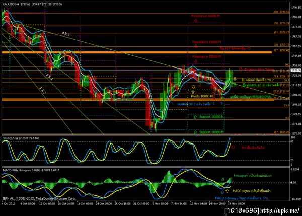
Task: Click the blue up arrow under the MACD line
Action: coord(222,192)
